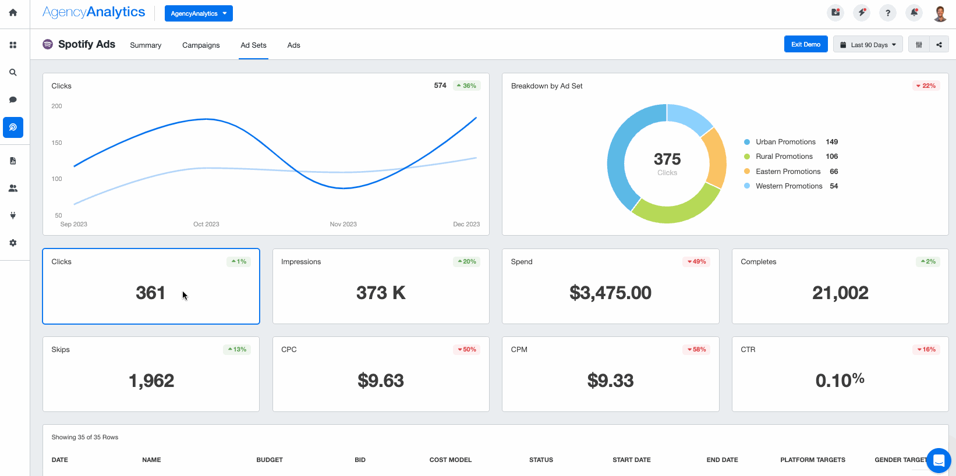Screen dimensions: 956x476
Task: Toggle Urban Promotions legend color dot
Action: 747,142
